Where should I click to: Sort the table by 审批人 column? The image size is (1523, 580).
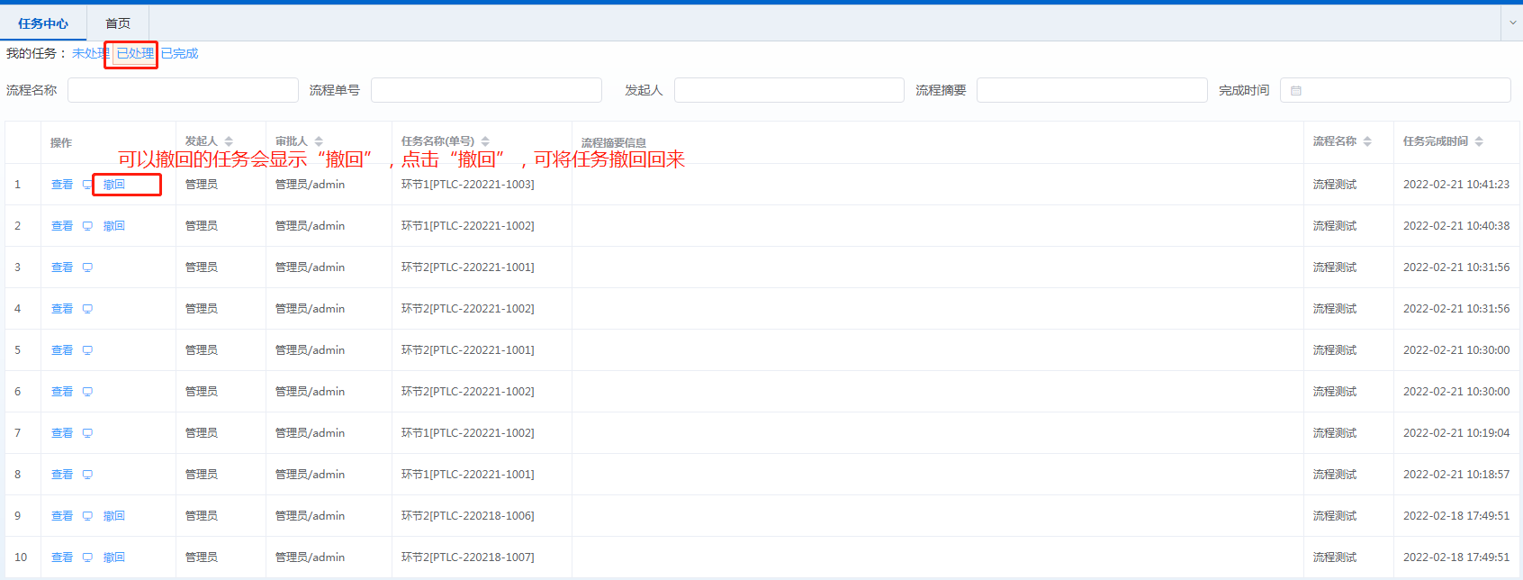click(x=319, y=141)
